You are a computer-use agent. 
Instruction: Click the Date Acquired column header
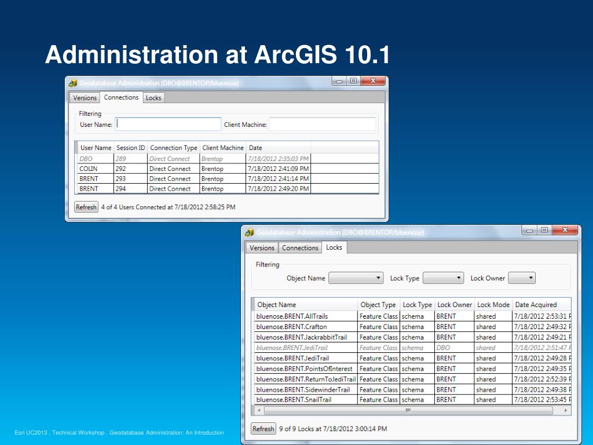point(541,305)
